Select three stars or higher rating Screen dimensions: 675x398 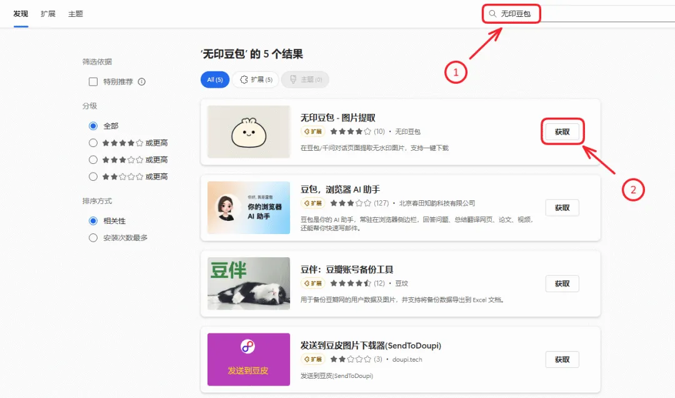(93, 160)
